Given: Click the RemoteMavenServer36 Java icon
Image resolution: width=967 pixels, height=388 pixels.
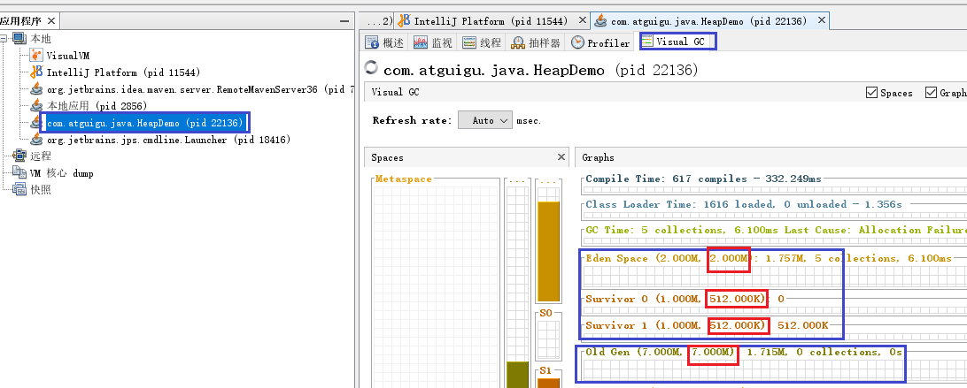Looking at the screenshot, I should (36, 89).
